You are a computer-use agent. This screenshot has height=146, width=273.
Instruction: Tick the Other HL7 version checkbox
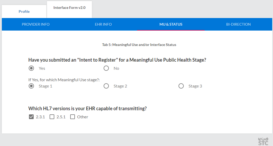click(x=73, y=117)
